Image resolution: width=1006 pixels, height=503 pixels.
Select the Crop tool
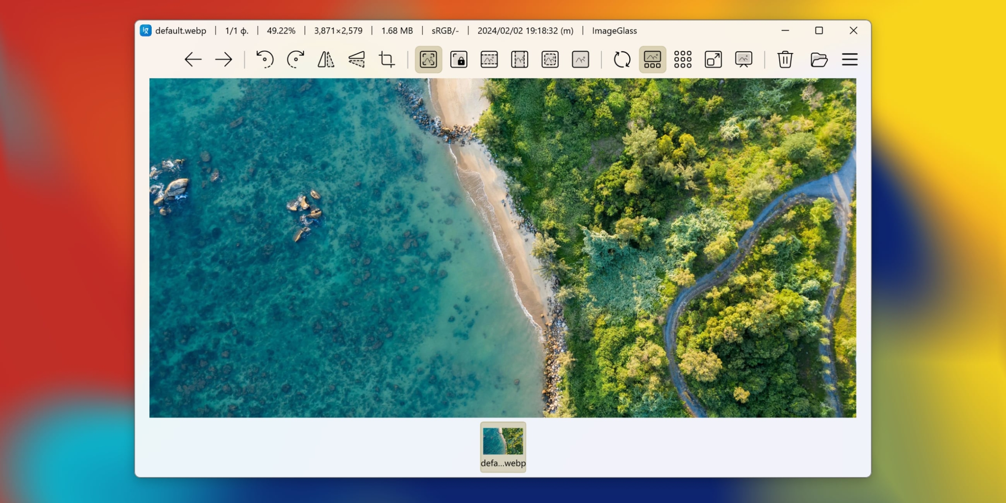(387, 60)
